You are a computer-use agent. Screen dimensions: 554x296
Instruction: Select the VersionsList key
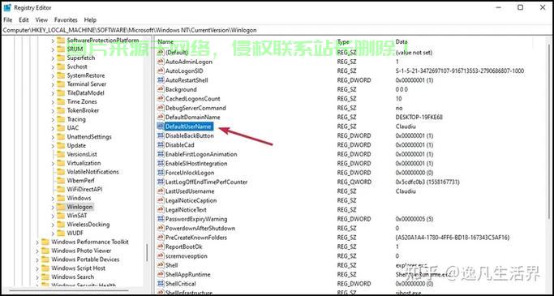(x=82, y=154)
